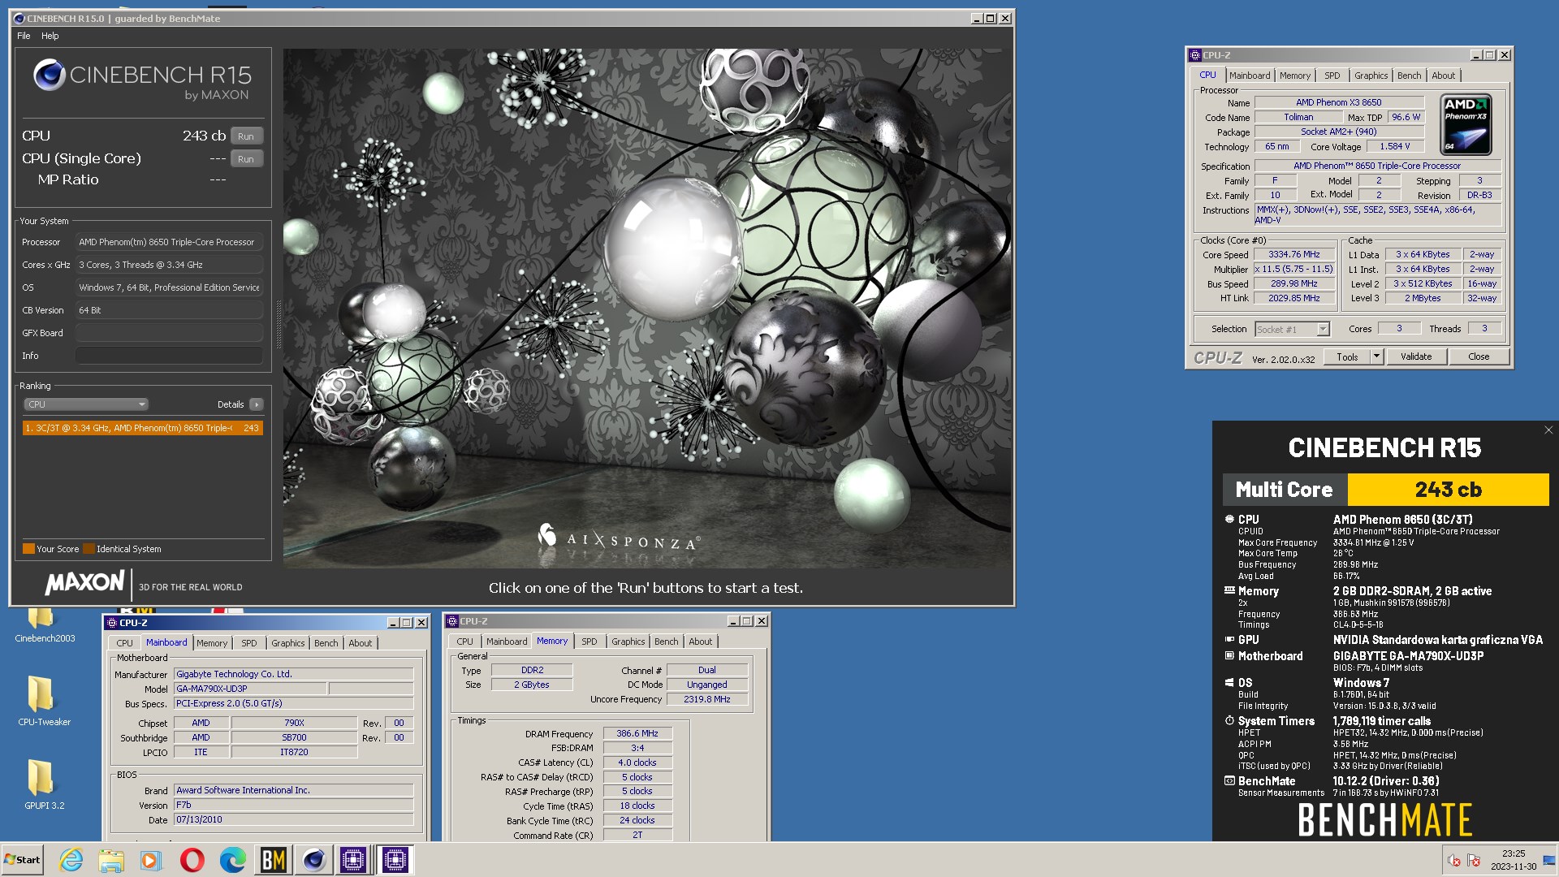Image resolution: width=1559 pixels, height=877 pixels.
Task: Click the orange Your Score legend swatch
Action: 28,549
